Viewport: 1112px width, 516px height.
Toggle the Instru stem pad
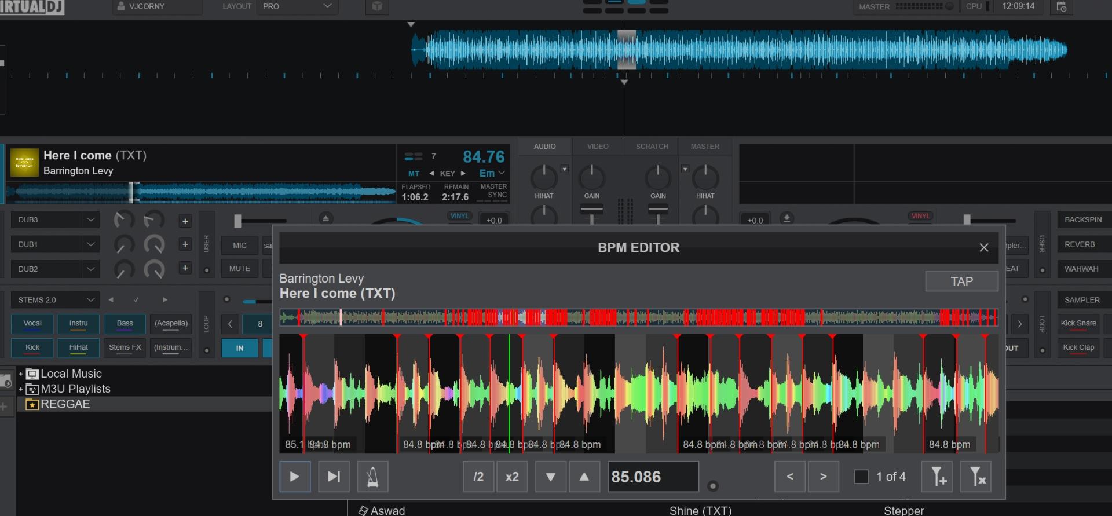78,324
